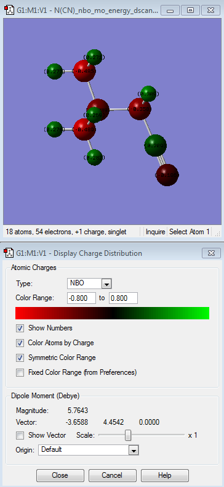This screenshot has width=224, height=487.
Task: Click 'Select Atom 1' in status bar
Action: (x=190, y=232)
